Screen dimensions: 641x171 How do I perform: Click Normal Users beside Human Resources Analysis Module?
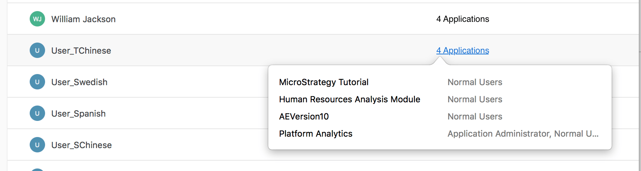tap(475, 99)
